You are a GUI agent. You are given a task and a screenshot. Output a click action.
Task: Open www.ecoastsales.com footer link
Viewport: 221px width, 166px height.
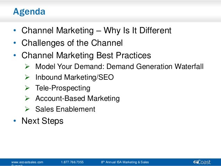click(27, 162)
